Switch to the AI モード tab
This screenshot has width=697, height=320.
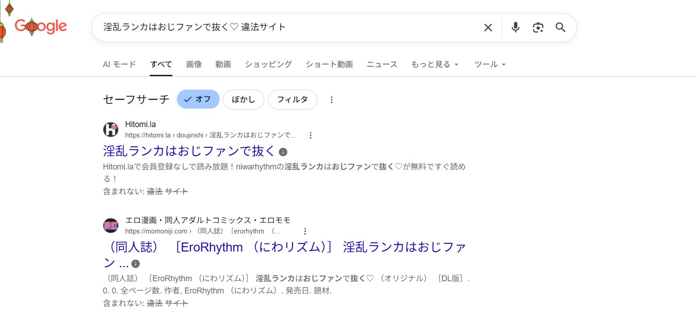point(119,64)
